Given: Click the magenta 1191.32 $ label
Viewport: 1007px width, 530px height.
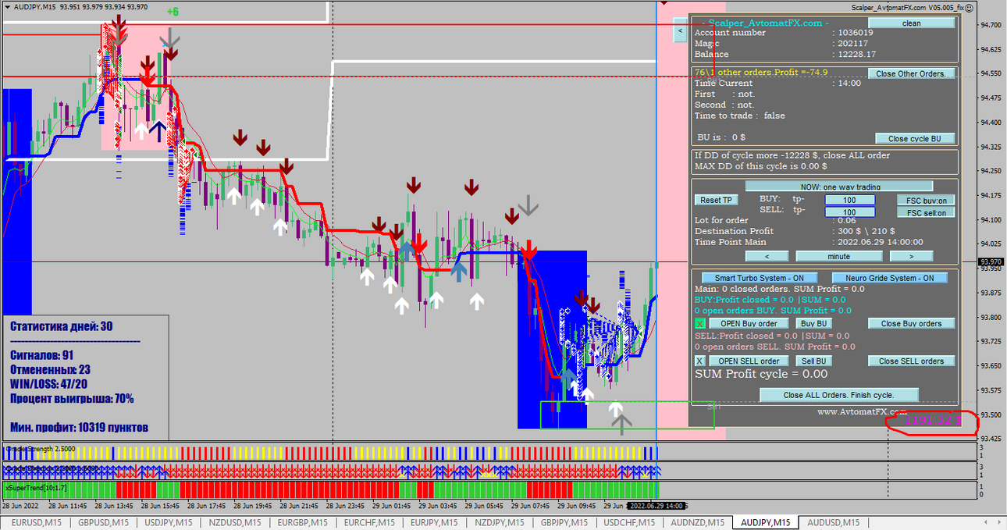Looking at the screenshot, I should (932, 420).
